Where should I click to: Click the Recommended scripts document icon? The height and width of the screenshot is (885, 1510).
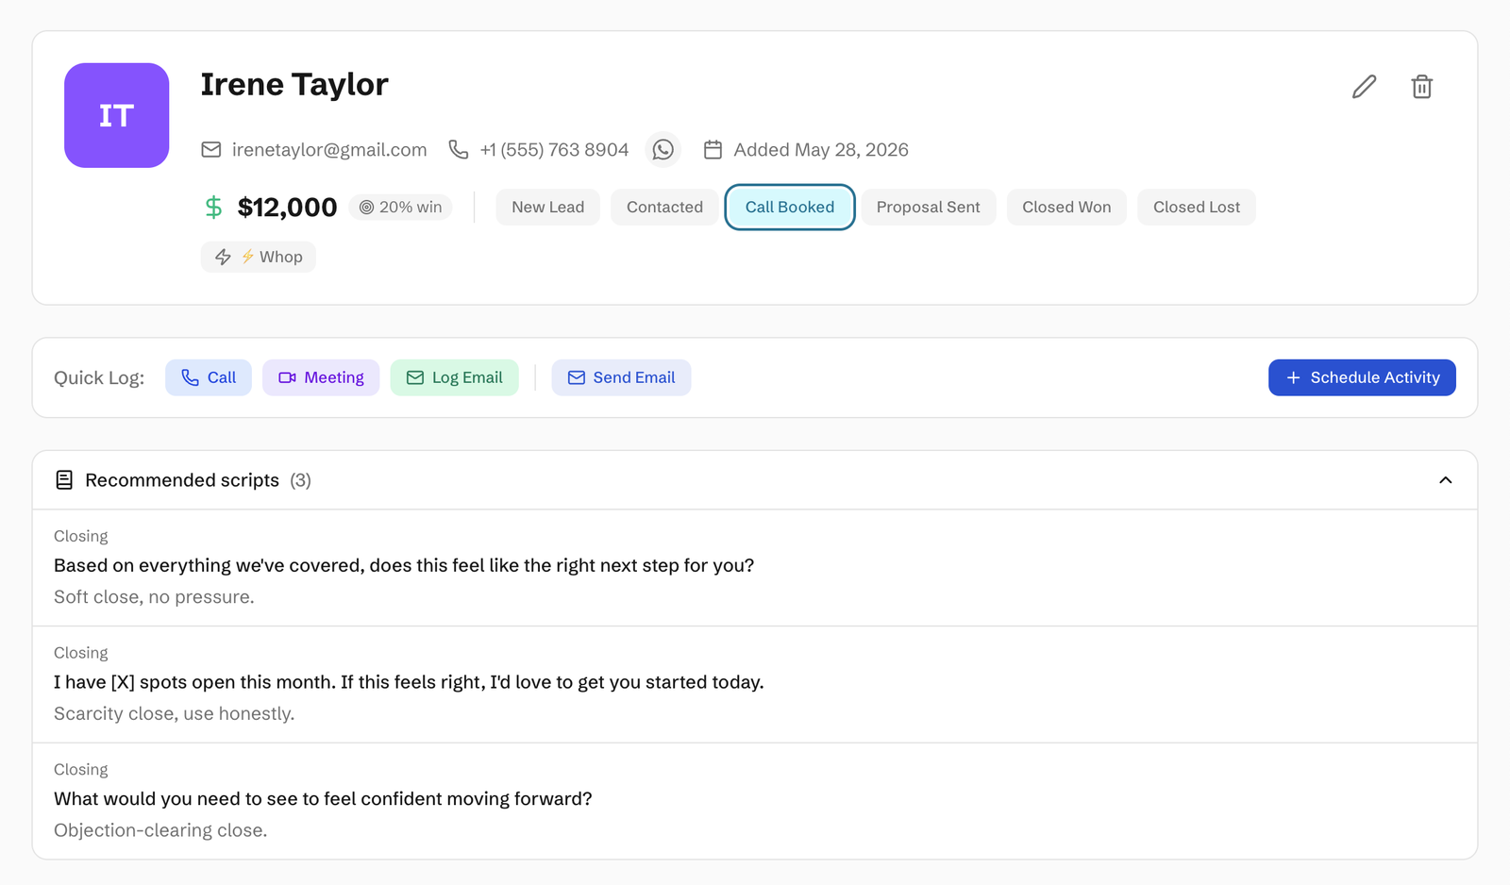tap(64, 480)
